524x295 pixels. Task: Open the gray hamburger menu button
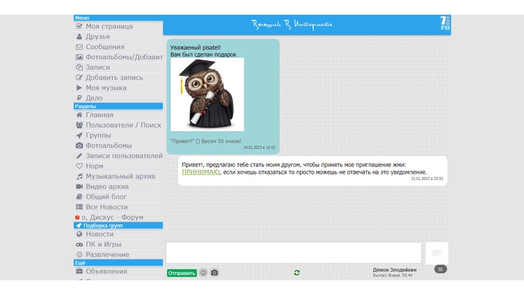[440, 269]
